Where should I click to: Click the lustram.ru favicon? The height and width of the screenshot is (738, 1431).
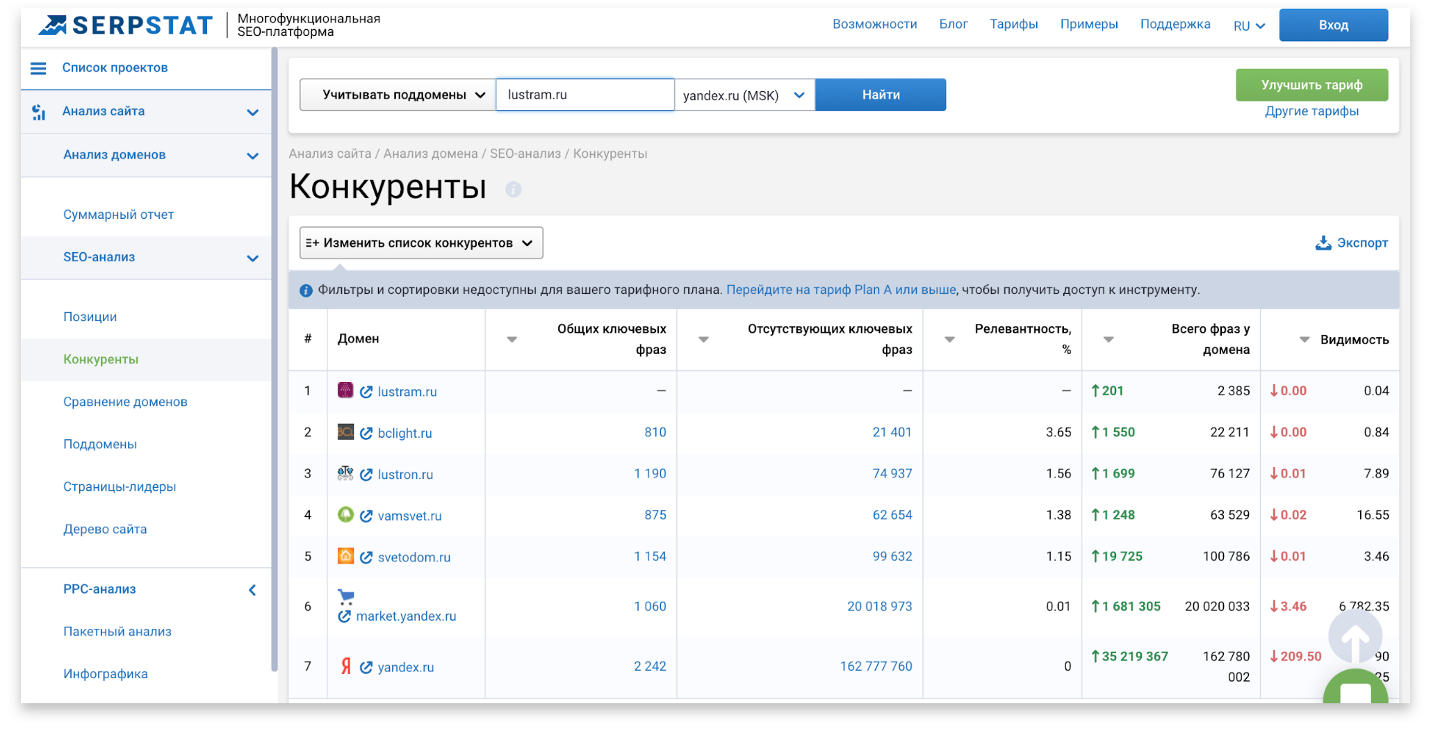[345, 390]
